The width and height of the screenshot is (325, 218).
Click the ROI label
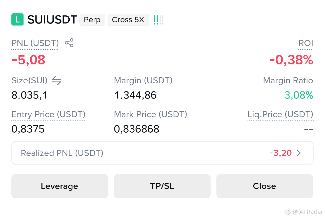tap(306, 43)
